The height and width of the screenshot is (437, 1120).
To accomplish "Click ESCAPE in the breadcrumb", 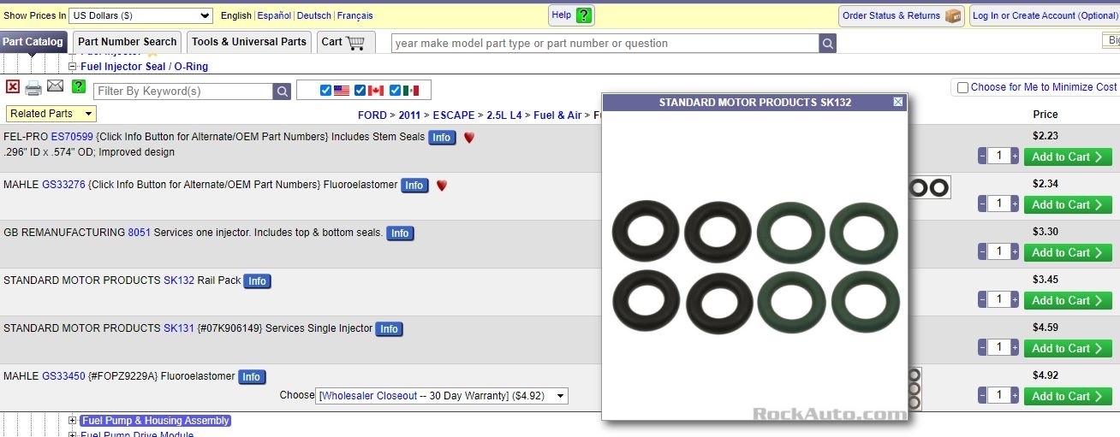I will point(454,115).
